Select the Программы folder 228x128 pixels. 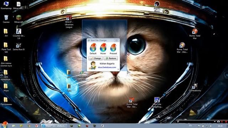(6, 101)
